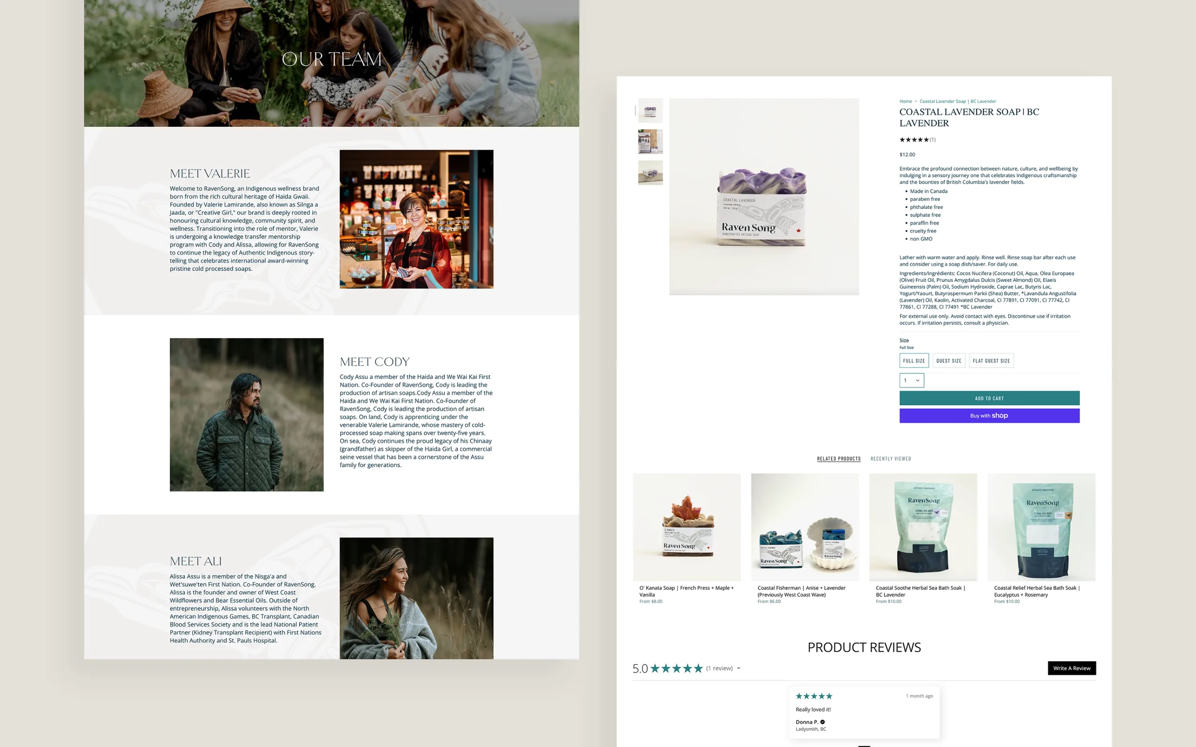Click the five teal stars in review summary
Viewport: 1196px width, 747px height.
[x=676, y=669]
